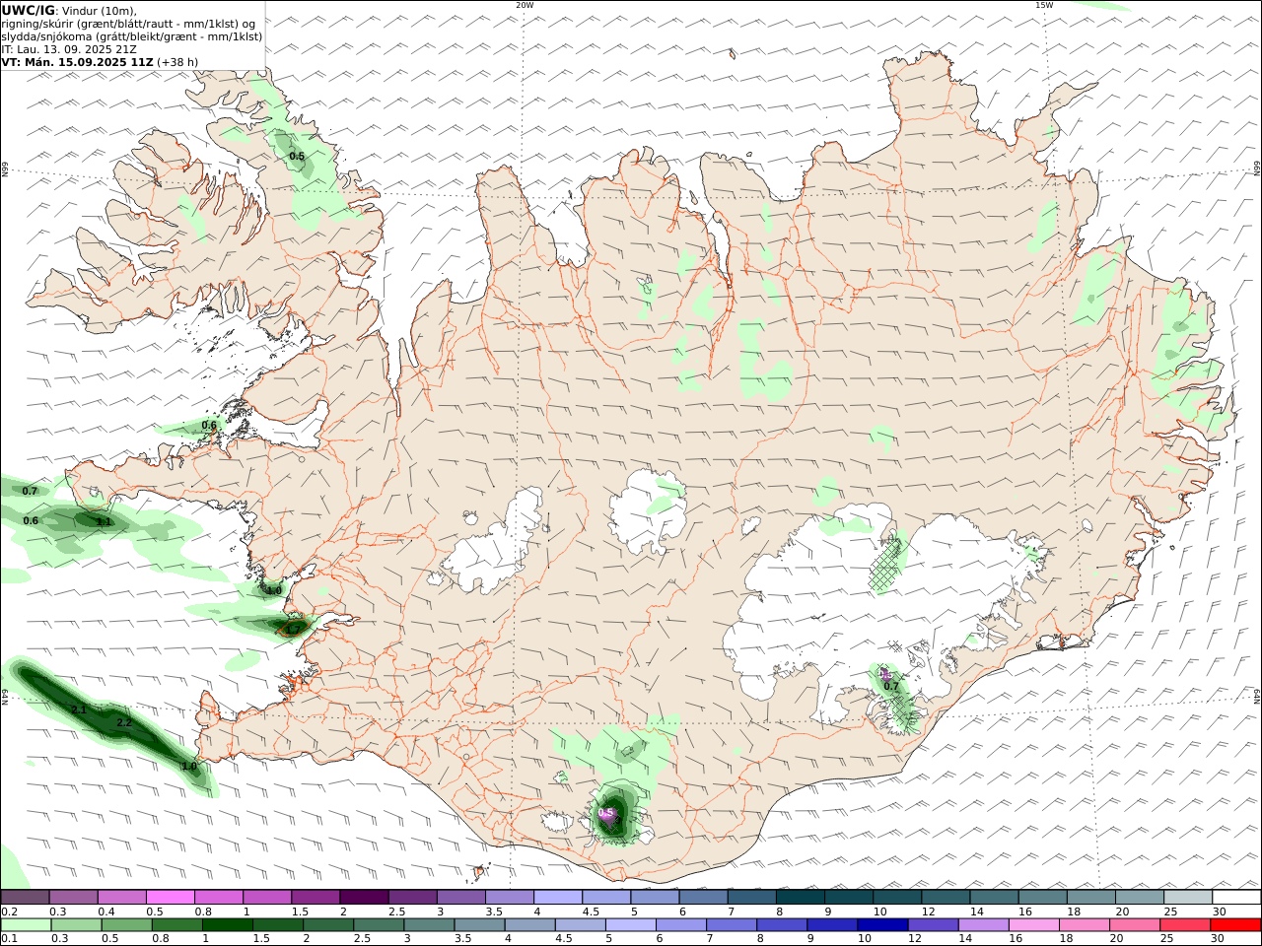Pick the white swatch labeled 30, upper legend row
This screenshot has width=1262, height=946.
click(x=1236, y=897)
